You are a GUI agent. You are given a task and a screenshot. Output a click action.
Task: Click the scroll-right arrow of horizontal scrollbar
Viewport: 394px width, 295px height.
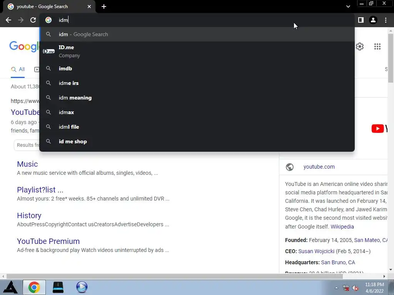[x=384, y=276]
